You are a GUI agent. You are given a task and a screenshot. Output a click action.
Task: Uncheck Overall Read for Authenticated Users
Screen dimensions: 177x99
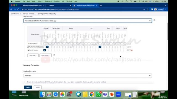[47, 47]
